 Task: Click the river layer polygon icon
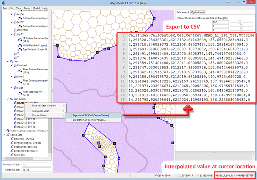[11, 61]
